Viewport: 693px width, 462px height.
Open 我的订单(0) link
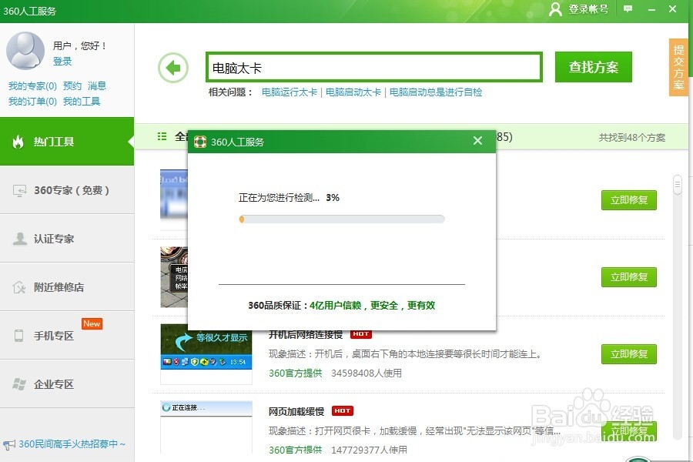click(32, 102)
